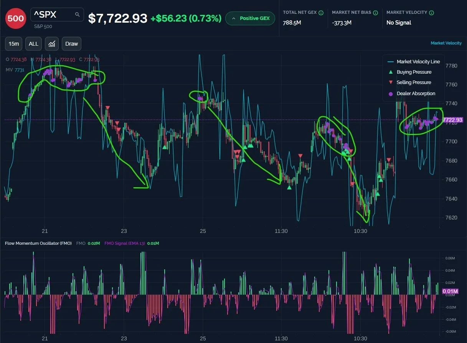This screenshot has width=467, height=343.
Task: Click the Draw tools button
Action: (x=72, y=44)
